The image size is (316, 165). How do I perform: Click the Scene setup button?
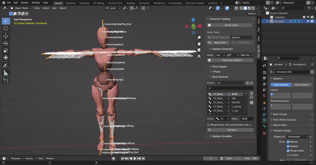(x=230, y=25)
